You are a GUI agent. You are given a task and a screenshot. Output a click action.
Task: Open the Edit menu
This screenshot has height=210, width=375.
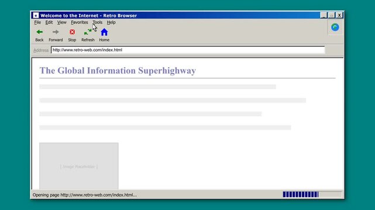(x=49, y=22)
